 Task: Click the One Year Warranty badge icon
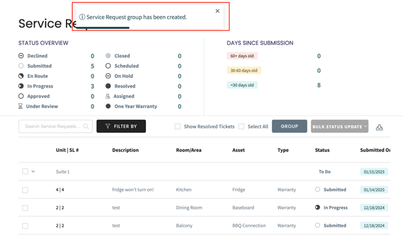[x=108, y=106]
